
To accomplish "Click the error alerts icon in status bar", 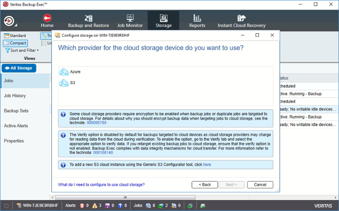I will click(82, 206).
